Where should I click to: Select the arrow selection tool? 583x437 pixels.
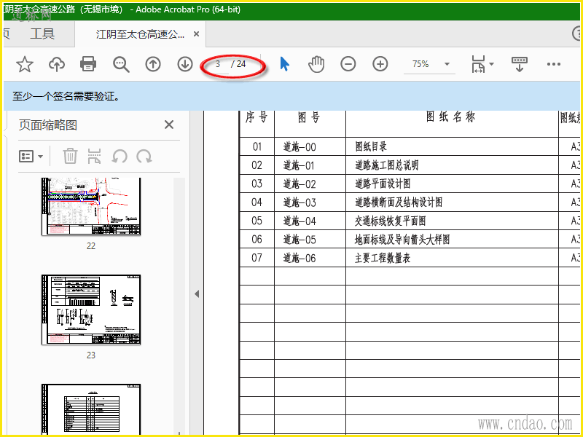(284, 64)
